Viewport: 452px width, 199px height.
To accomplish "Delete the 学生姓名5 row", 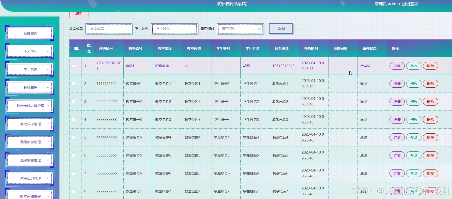I will point(430,155).
